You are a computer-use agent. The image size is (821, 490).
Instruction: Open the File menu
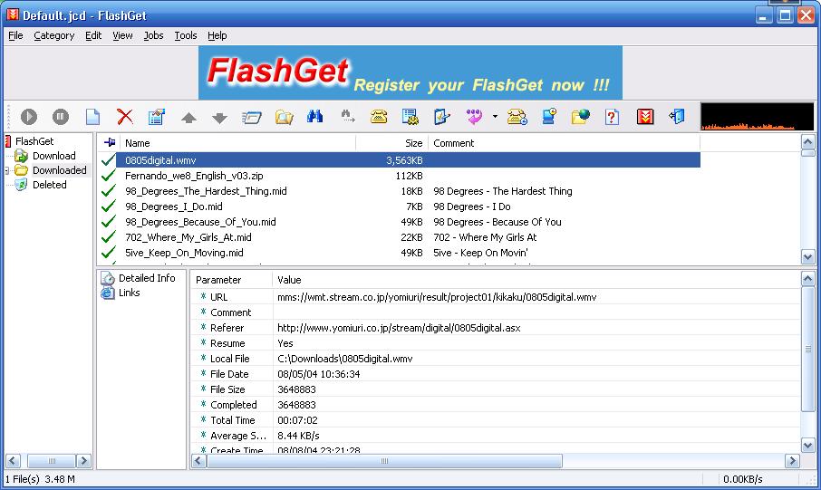pyautogui.click(x=15, y=35)
